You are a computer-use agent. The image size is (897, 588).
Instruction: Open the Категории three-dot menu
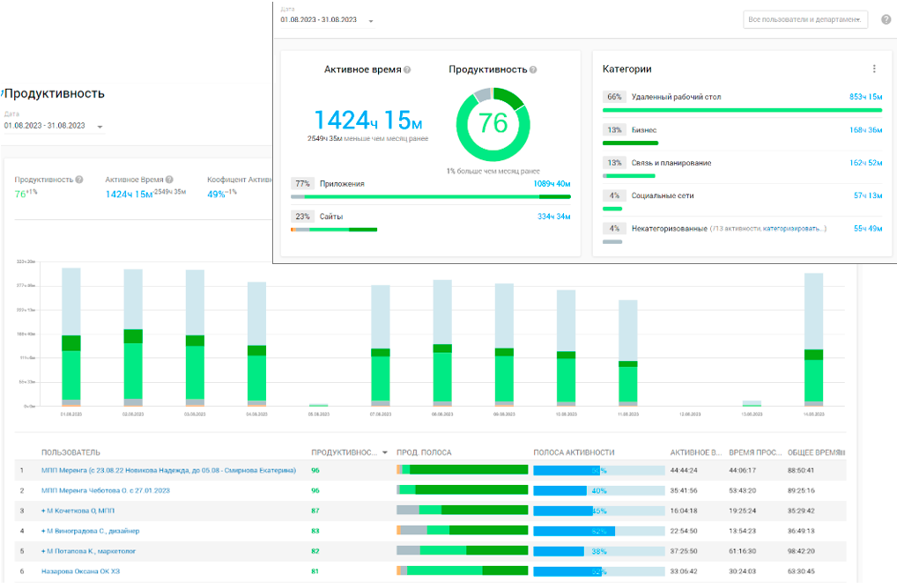coord(874,69)
